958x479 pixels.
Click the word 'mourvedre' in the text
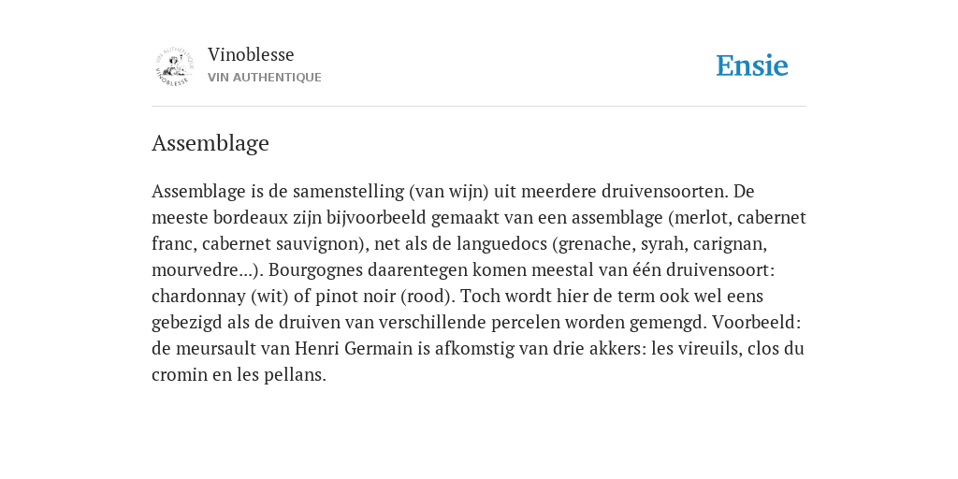coord(193,270)
